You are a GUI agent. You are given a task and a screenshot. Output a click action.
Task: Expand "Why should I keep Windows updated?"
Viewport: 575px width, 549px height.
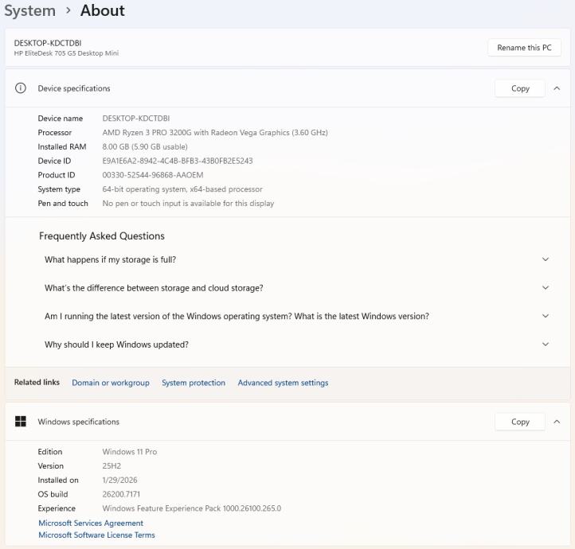click(x=545, y=345)
